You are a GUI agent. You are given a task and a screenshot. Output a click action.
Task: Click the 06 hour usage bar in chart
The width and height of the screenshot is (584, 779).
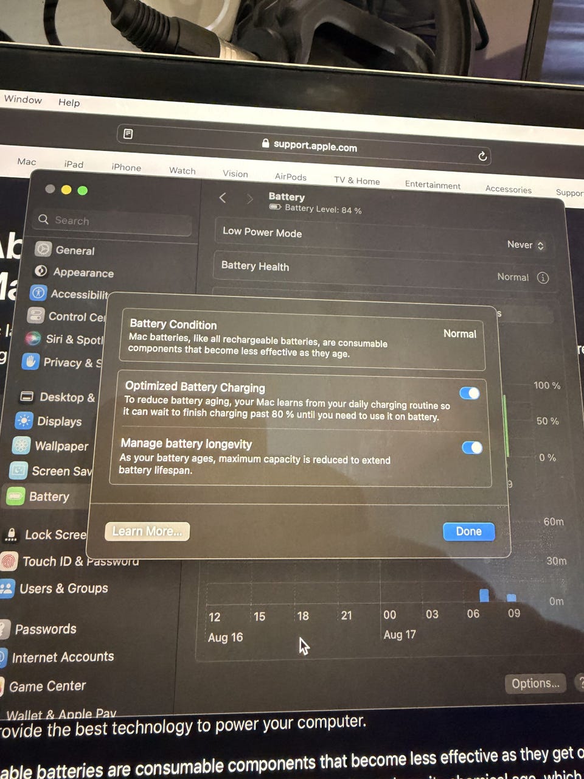point(484,595)
